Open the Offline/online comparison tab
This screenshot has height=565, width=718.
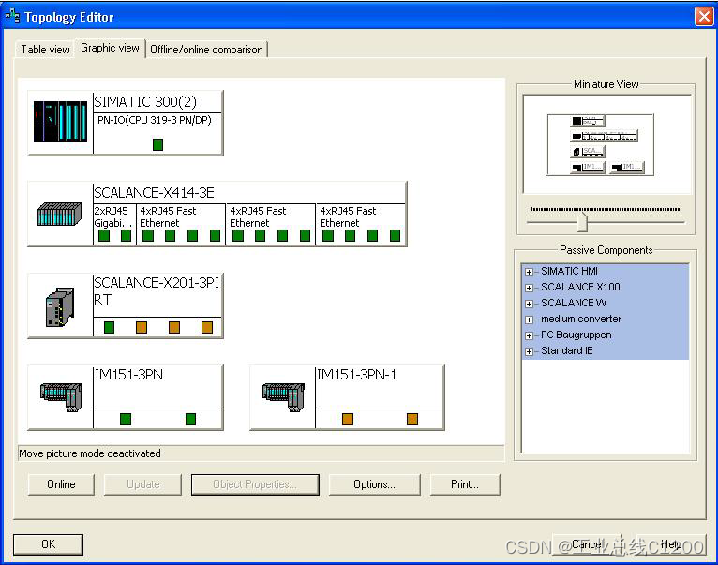point(206,50)
